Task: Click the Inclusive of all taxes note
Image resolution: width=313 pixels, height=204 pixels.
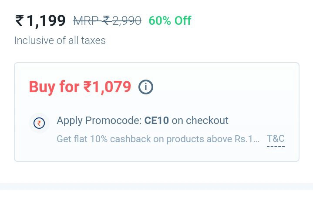Action: [60, 40]
